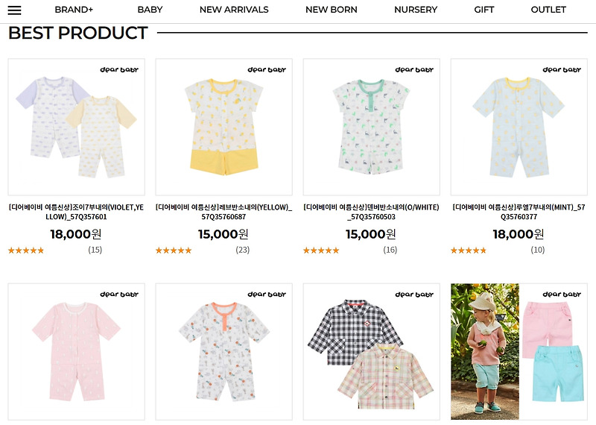Open the checkered shirts product image

371,352
